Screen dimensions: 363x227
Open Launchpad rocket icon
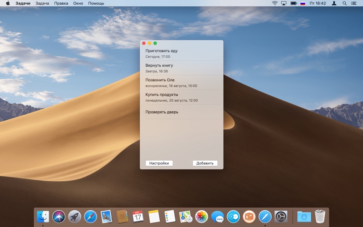pyautogui.click(x=74, y=217)
